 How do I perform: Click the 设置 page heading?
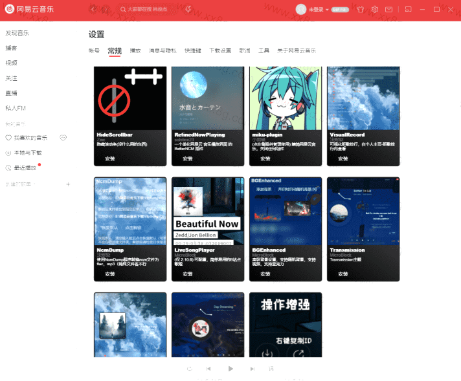pos(96,34)
